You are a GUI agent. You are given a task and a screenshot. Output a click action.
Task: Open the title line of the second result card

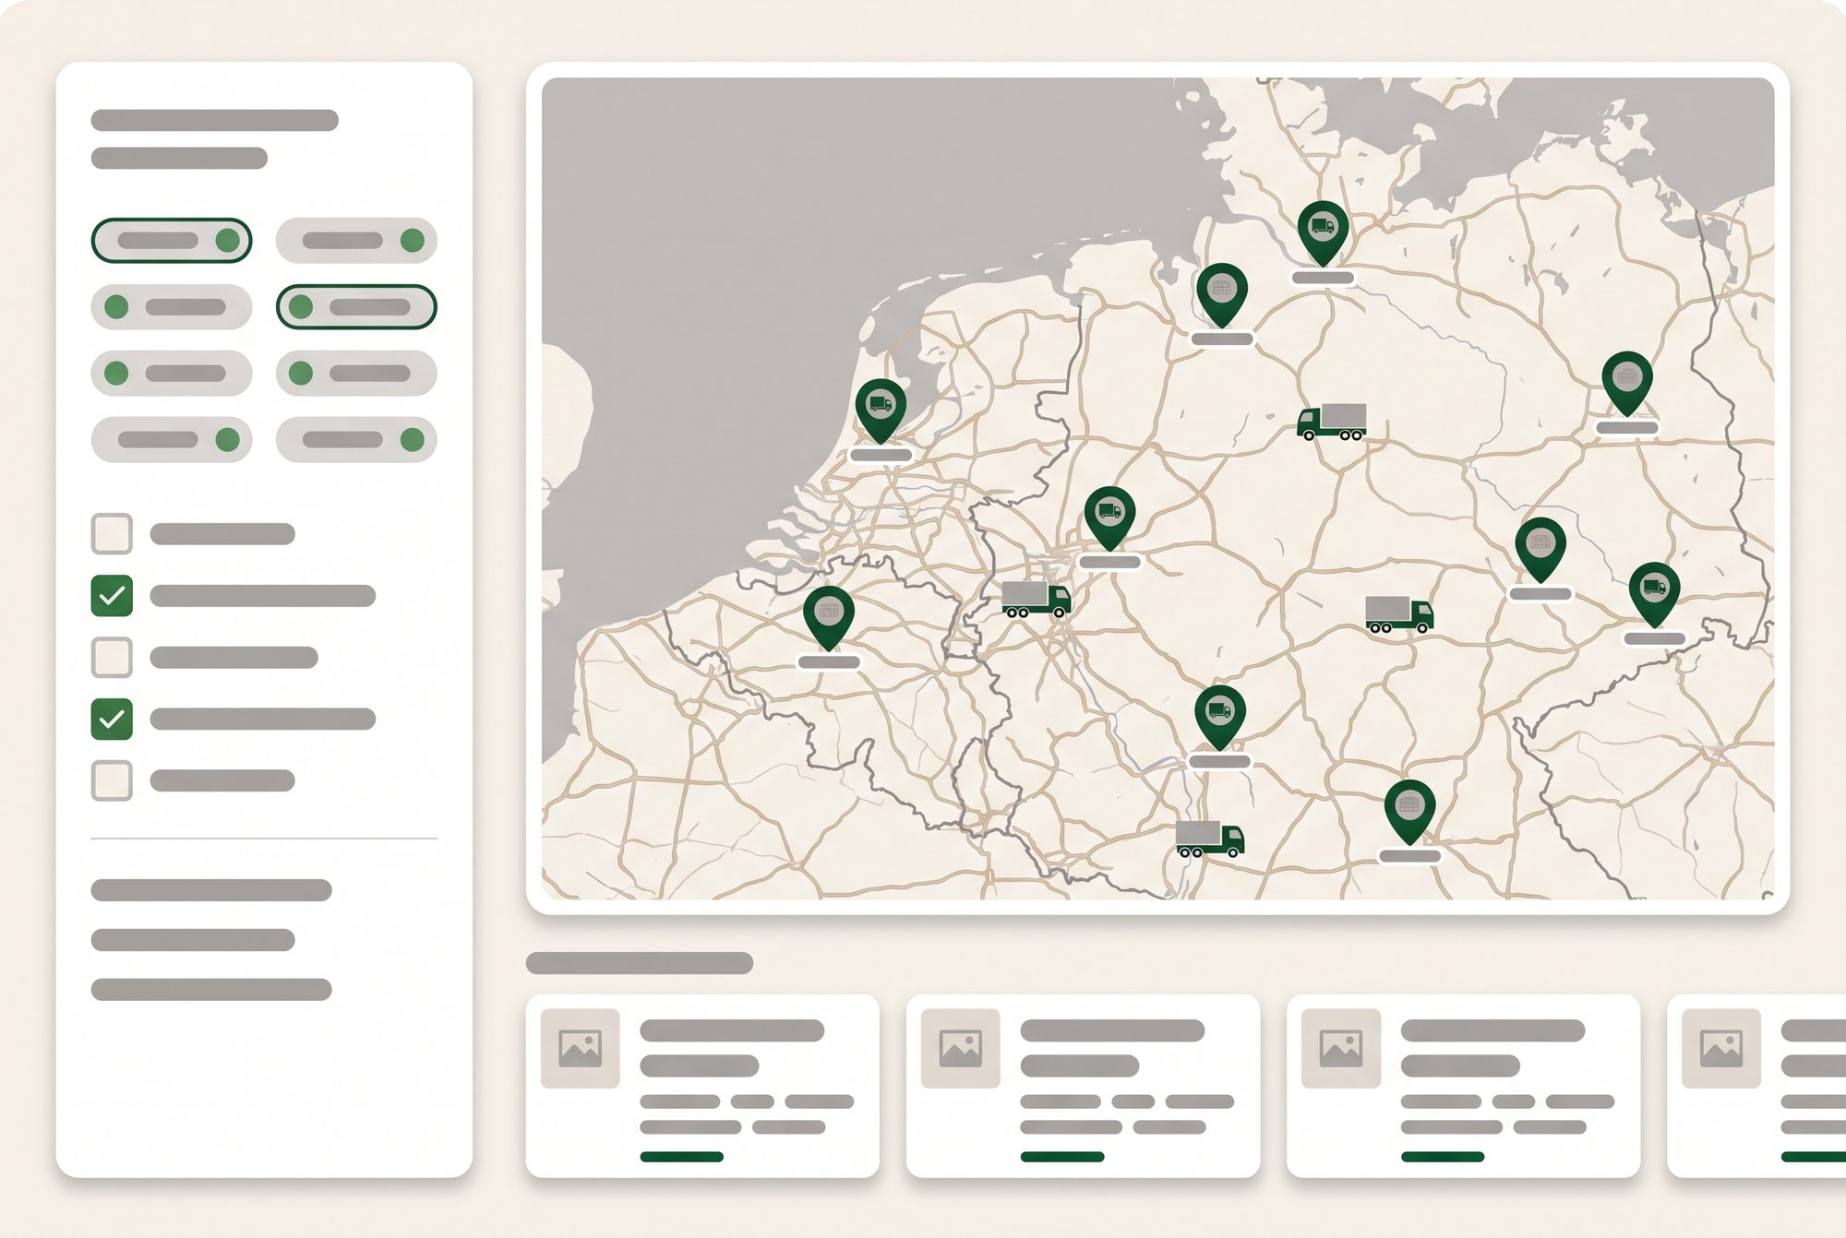pyautogui.click(x=1112, y=1030)
